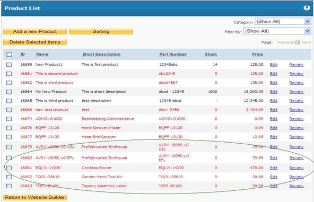Review product 16862
This screenshot has width=314, height=202.
(x=296, y=83)
